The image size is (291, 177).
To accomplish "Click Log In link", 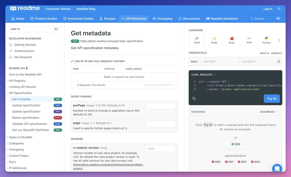I will (x=268, y=9).
